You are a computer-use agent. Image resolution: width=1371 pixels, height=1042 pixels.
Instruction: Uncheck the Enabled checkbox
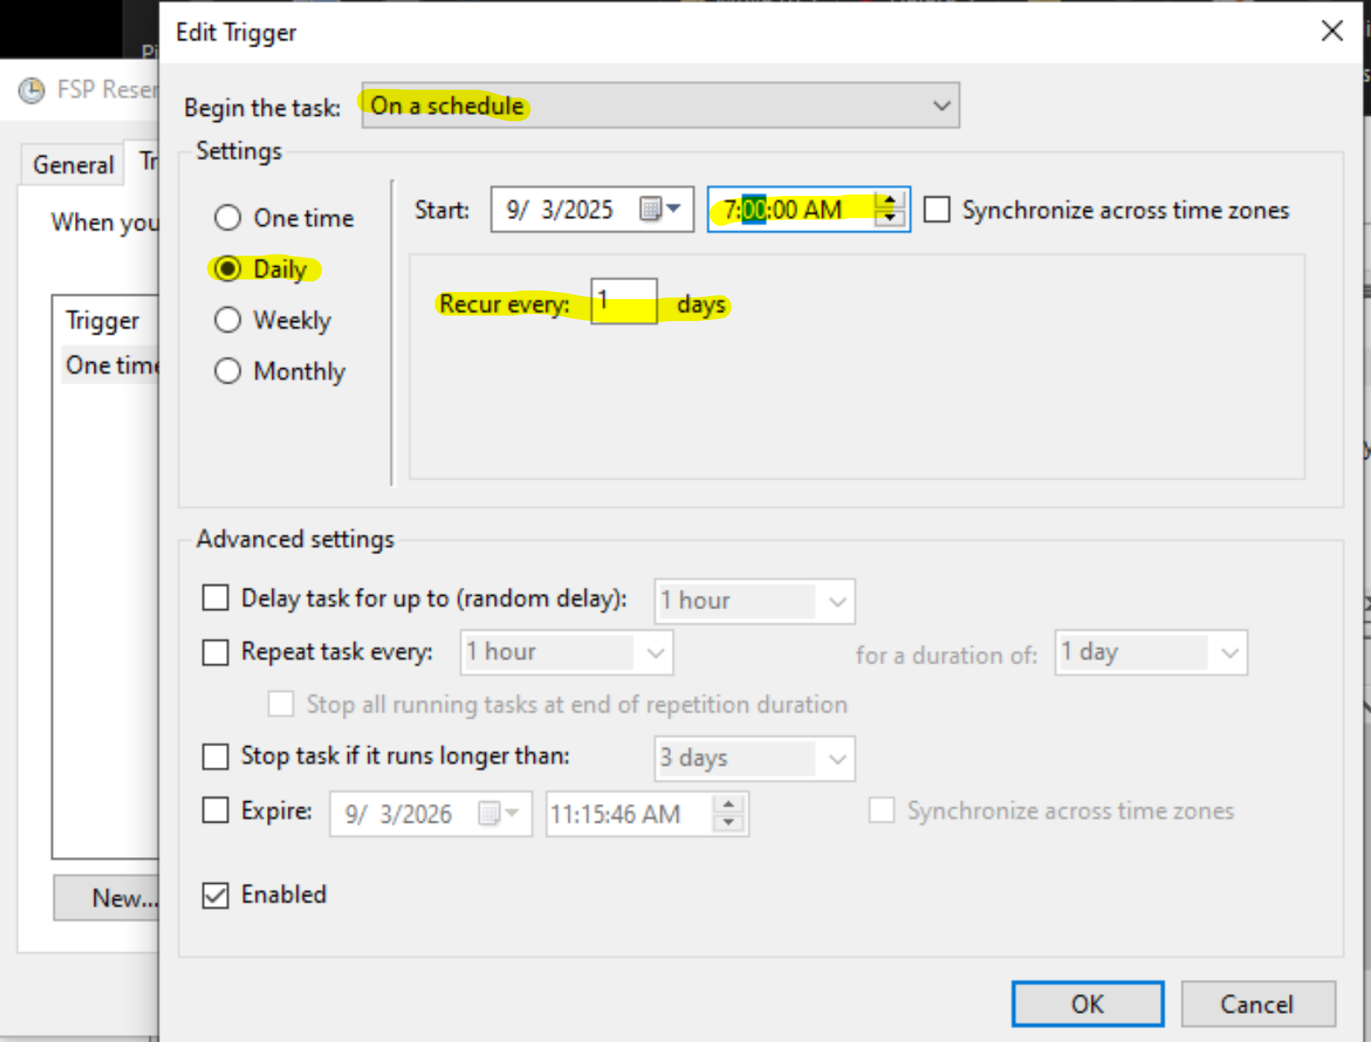215,895
